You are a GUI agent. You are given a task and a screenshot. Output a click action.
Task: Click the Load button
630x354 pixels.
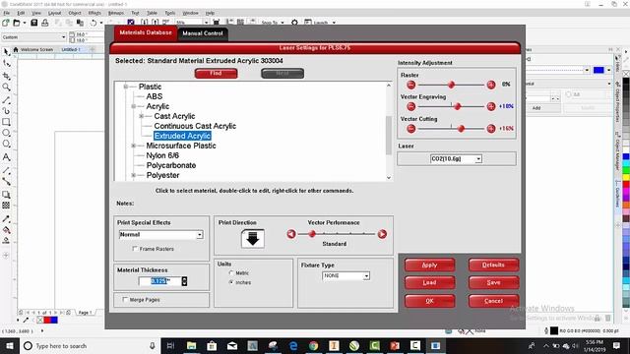point(429,282)
